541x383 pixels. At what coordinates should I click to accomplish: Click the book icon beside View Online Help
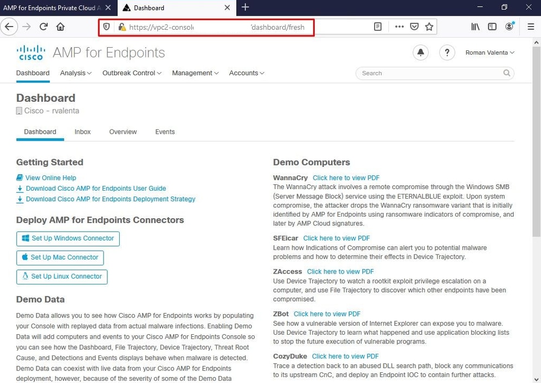point(20,178)
